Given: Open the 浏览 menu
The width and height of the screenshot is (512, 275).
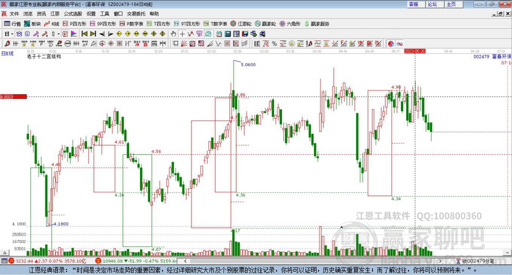Looking at the screenshot, I should point(28,13).
